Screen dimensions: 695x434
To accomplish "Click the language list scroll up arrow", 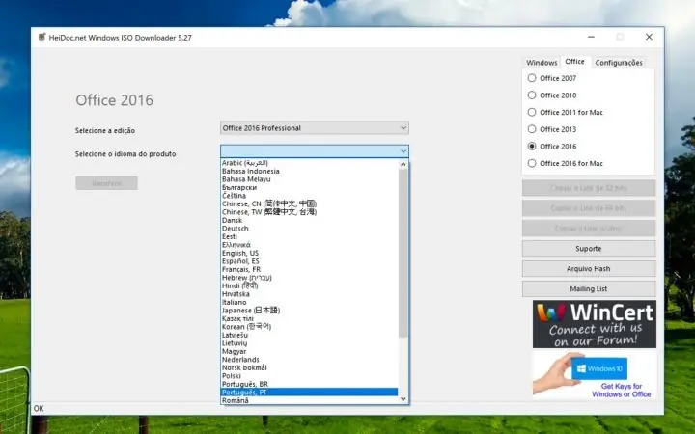I will pyautogui.click(x=403, y=164).
